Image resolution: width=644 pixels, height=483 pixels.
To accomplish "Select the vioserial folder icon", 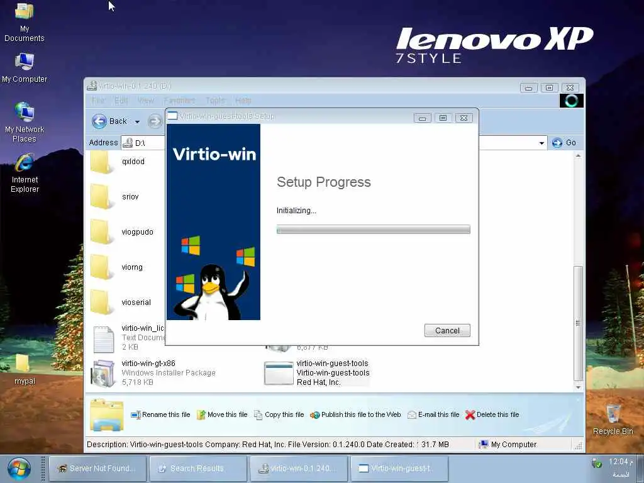I will (x=101, y=303).
